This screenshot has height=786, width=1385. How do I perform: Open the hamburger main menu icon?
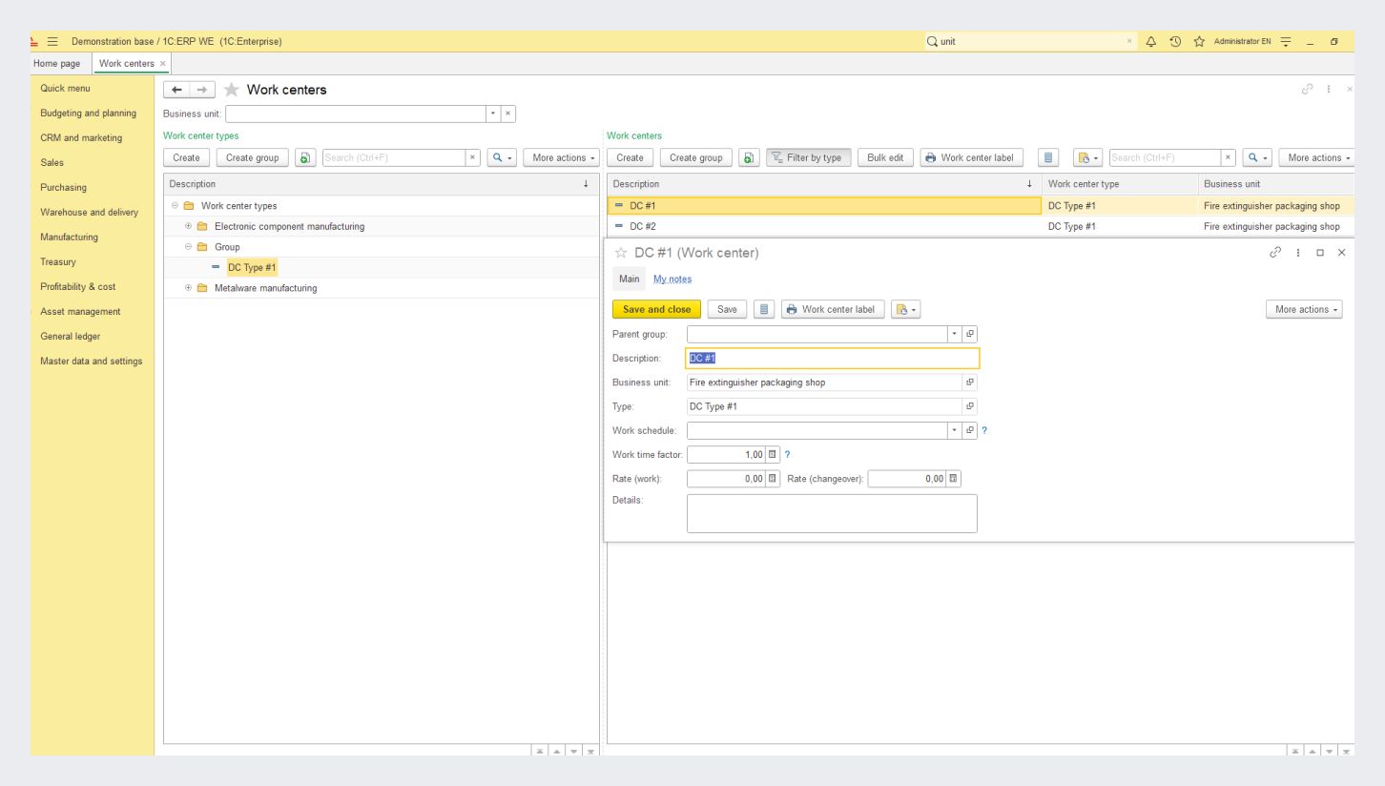click(x=54, y=40)
